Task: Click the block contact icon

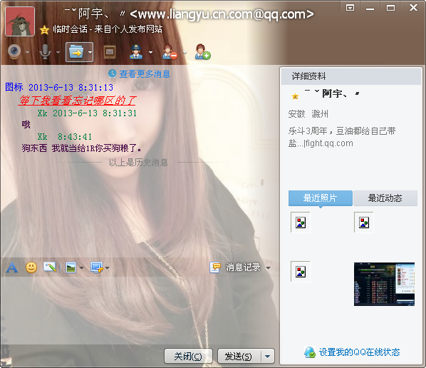Action: [x=170, y=51]
